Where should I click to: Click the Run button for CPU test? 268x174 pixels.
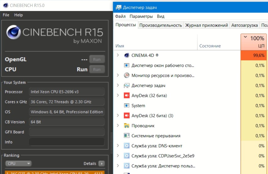(97, 69)
